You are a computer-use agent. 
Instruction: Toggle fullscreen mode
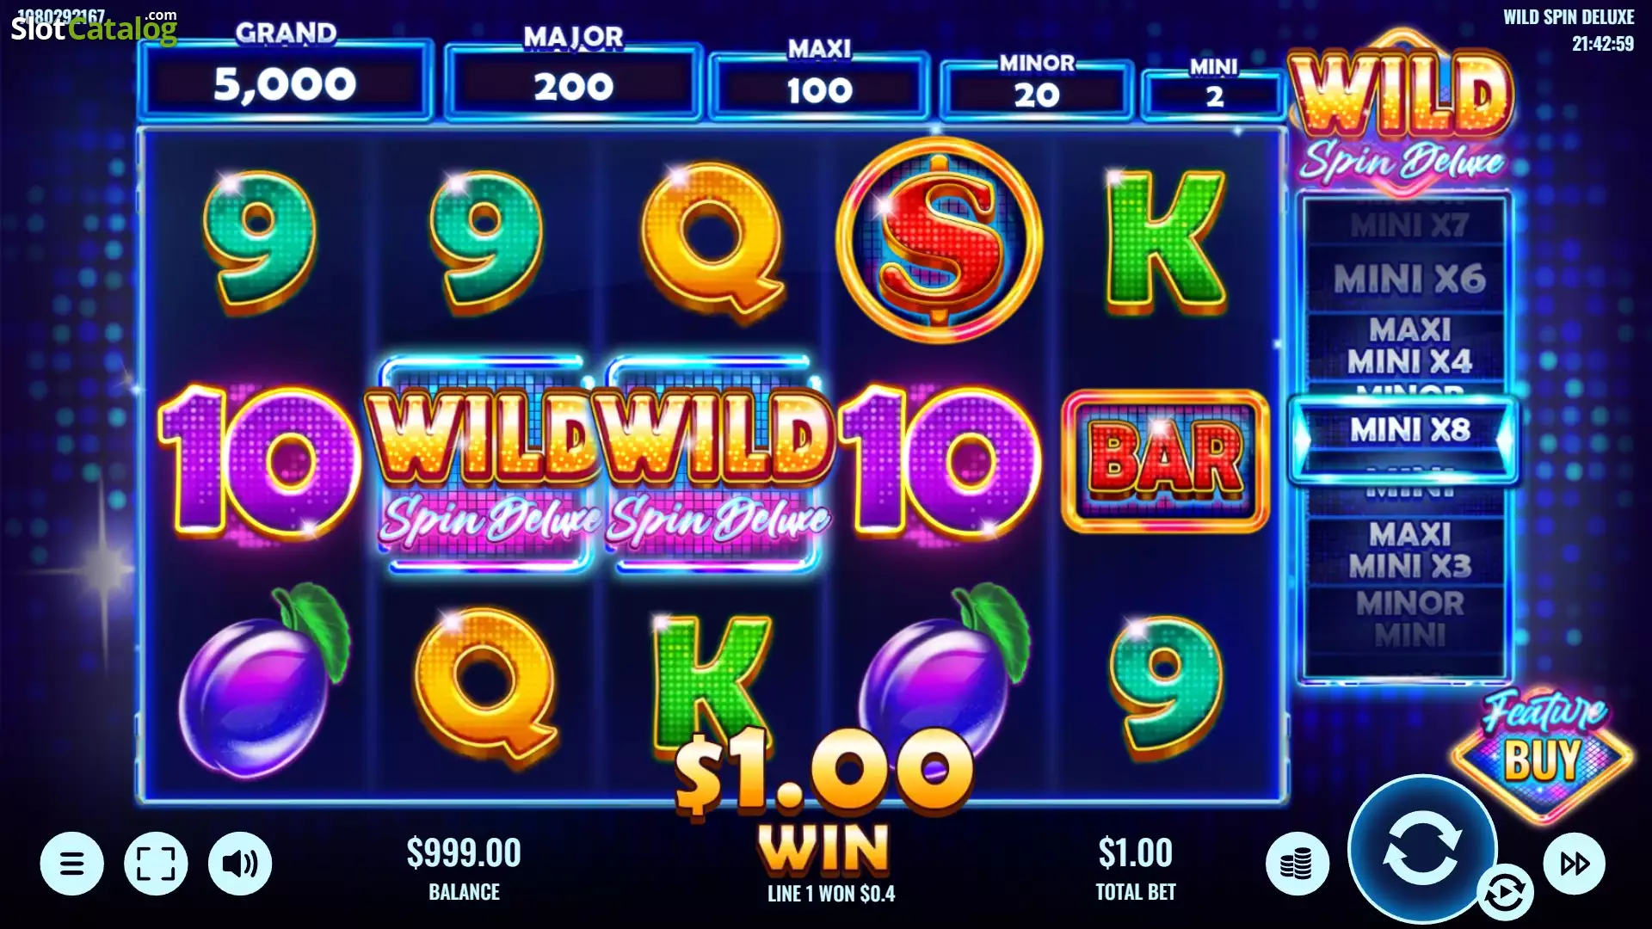pyautogui.click(x=156, y=863)
